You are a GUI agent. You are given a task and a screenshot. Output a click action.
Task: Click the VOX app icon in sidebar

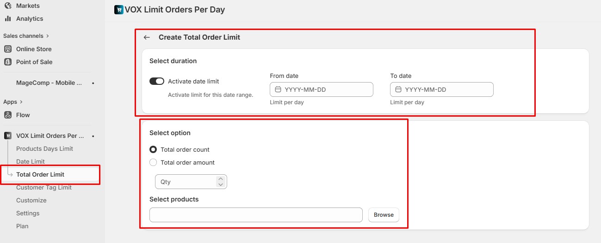8,136
